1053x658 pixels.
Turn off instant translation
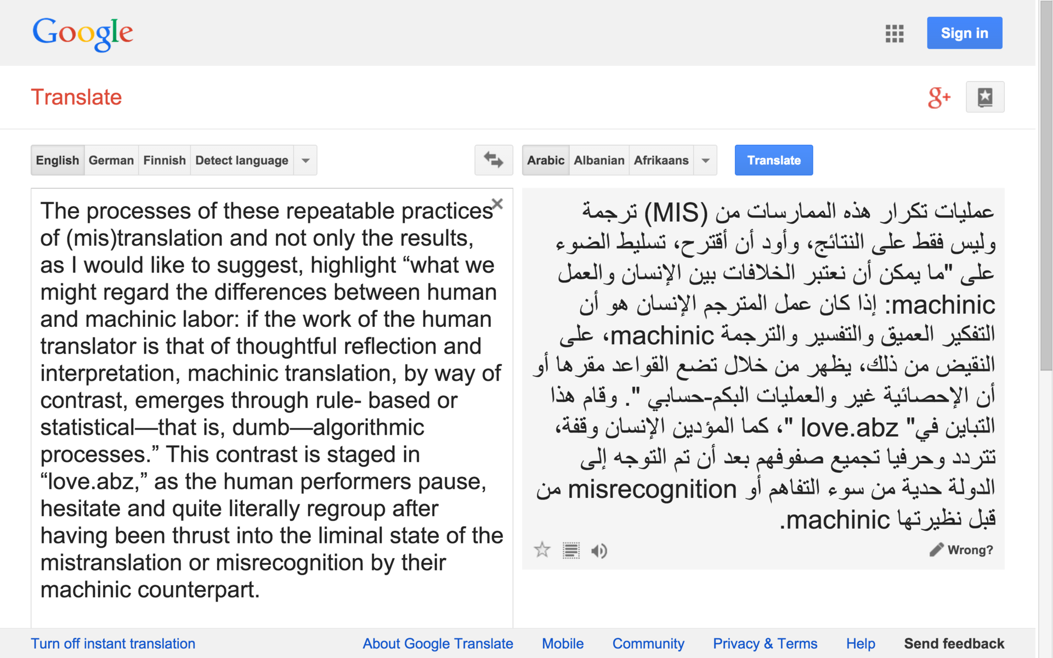pos(113,643)
